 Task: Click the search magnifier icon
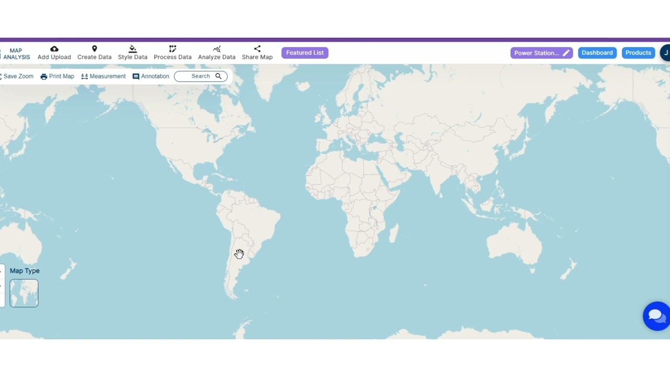click(218, 76)
